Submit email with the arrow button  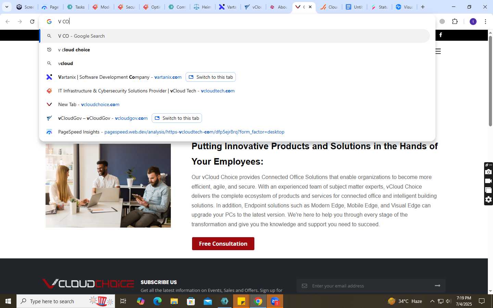[x=438, y=285]
